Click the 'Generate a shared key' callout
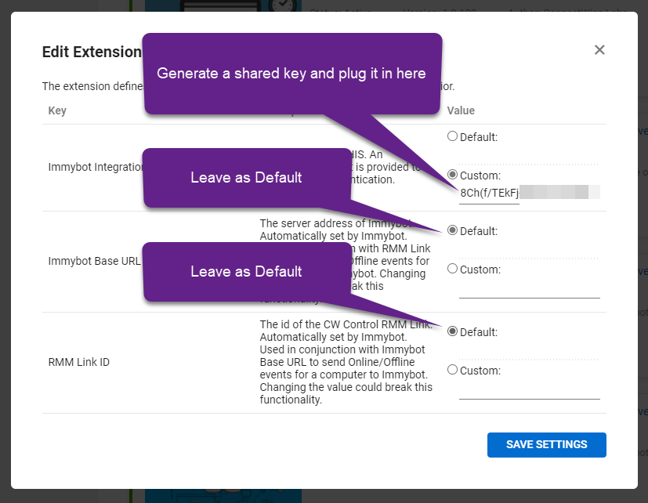The width and height of the screenshot is (648, 503). [x=291, y=74]
